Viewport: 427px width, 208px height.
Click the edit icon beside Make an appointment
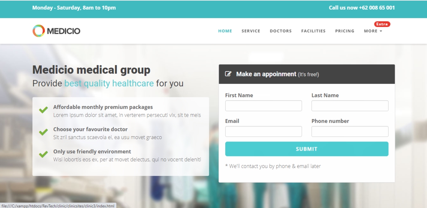(x=228, y=74)
